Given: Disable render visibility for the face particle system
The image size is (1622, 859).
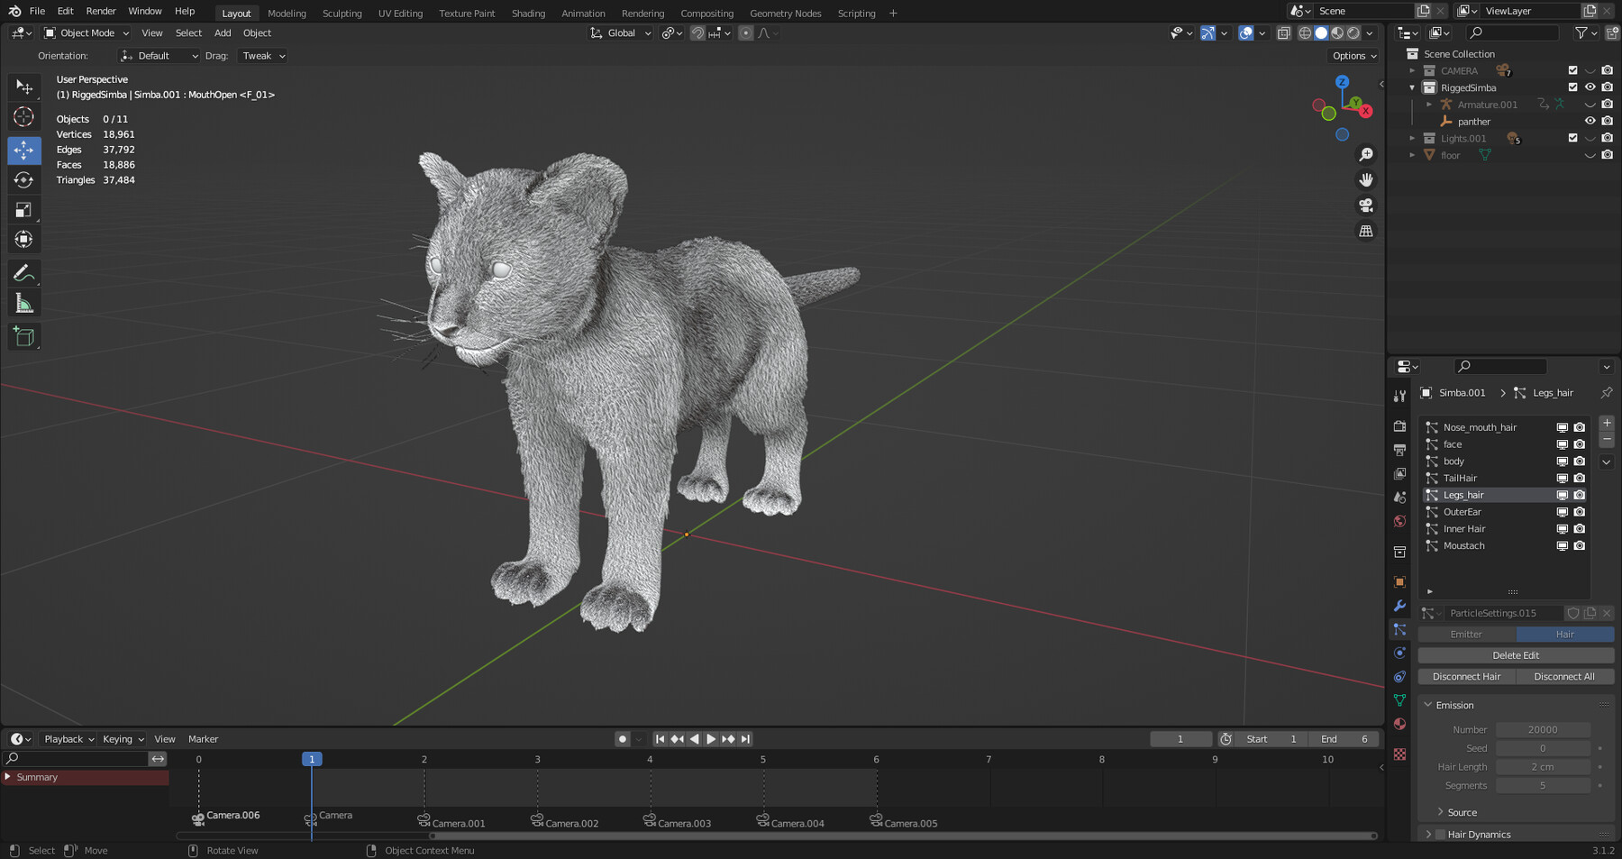Looking at the screenshot, I should (x=1578, y=443).
